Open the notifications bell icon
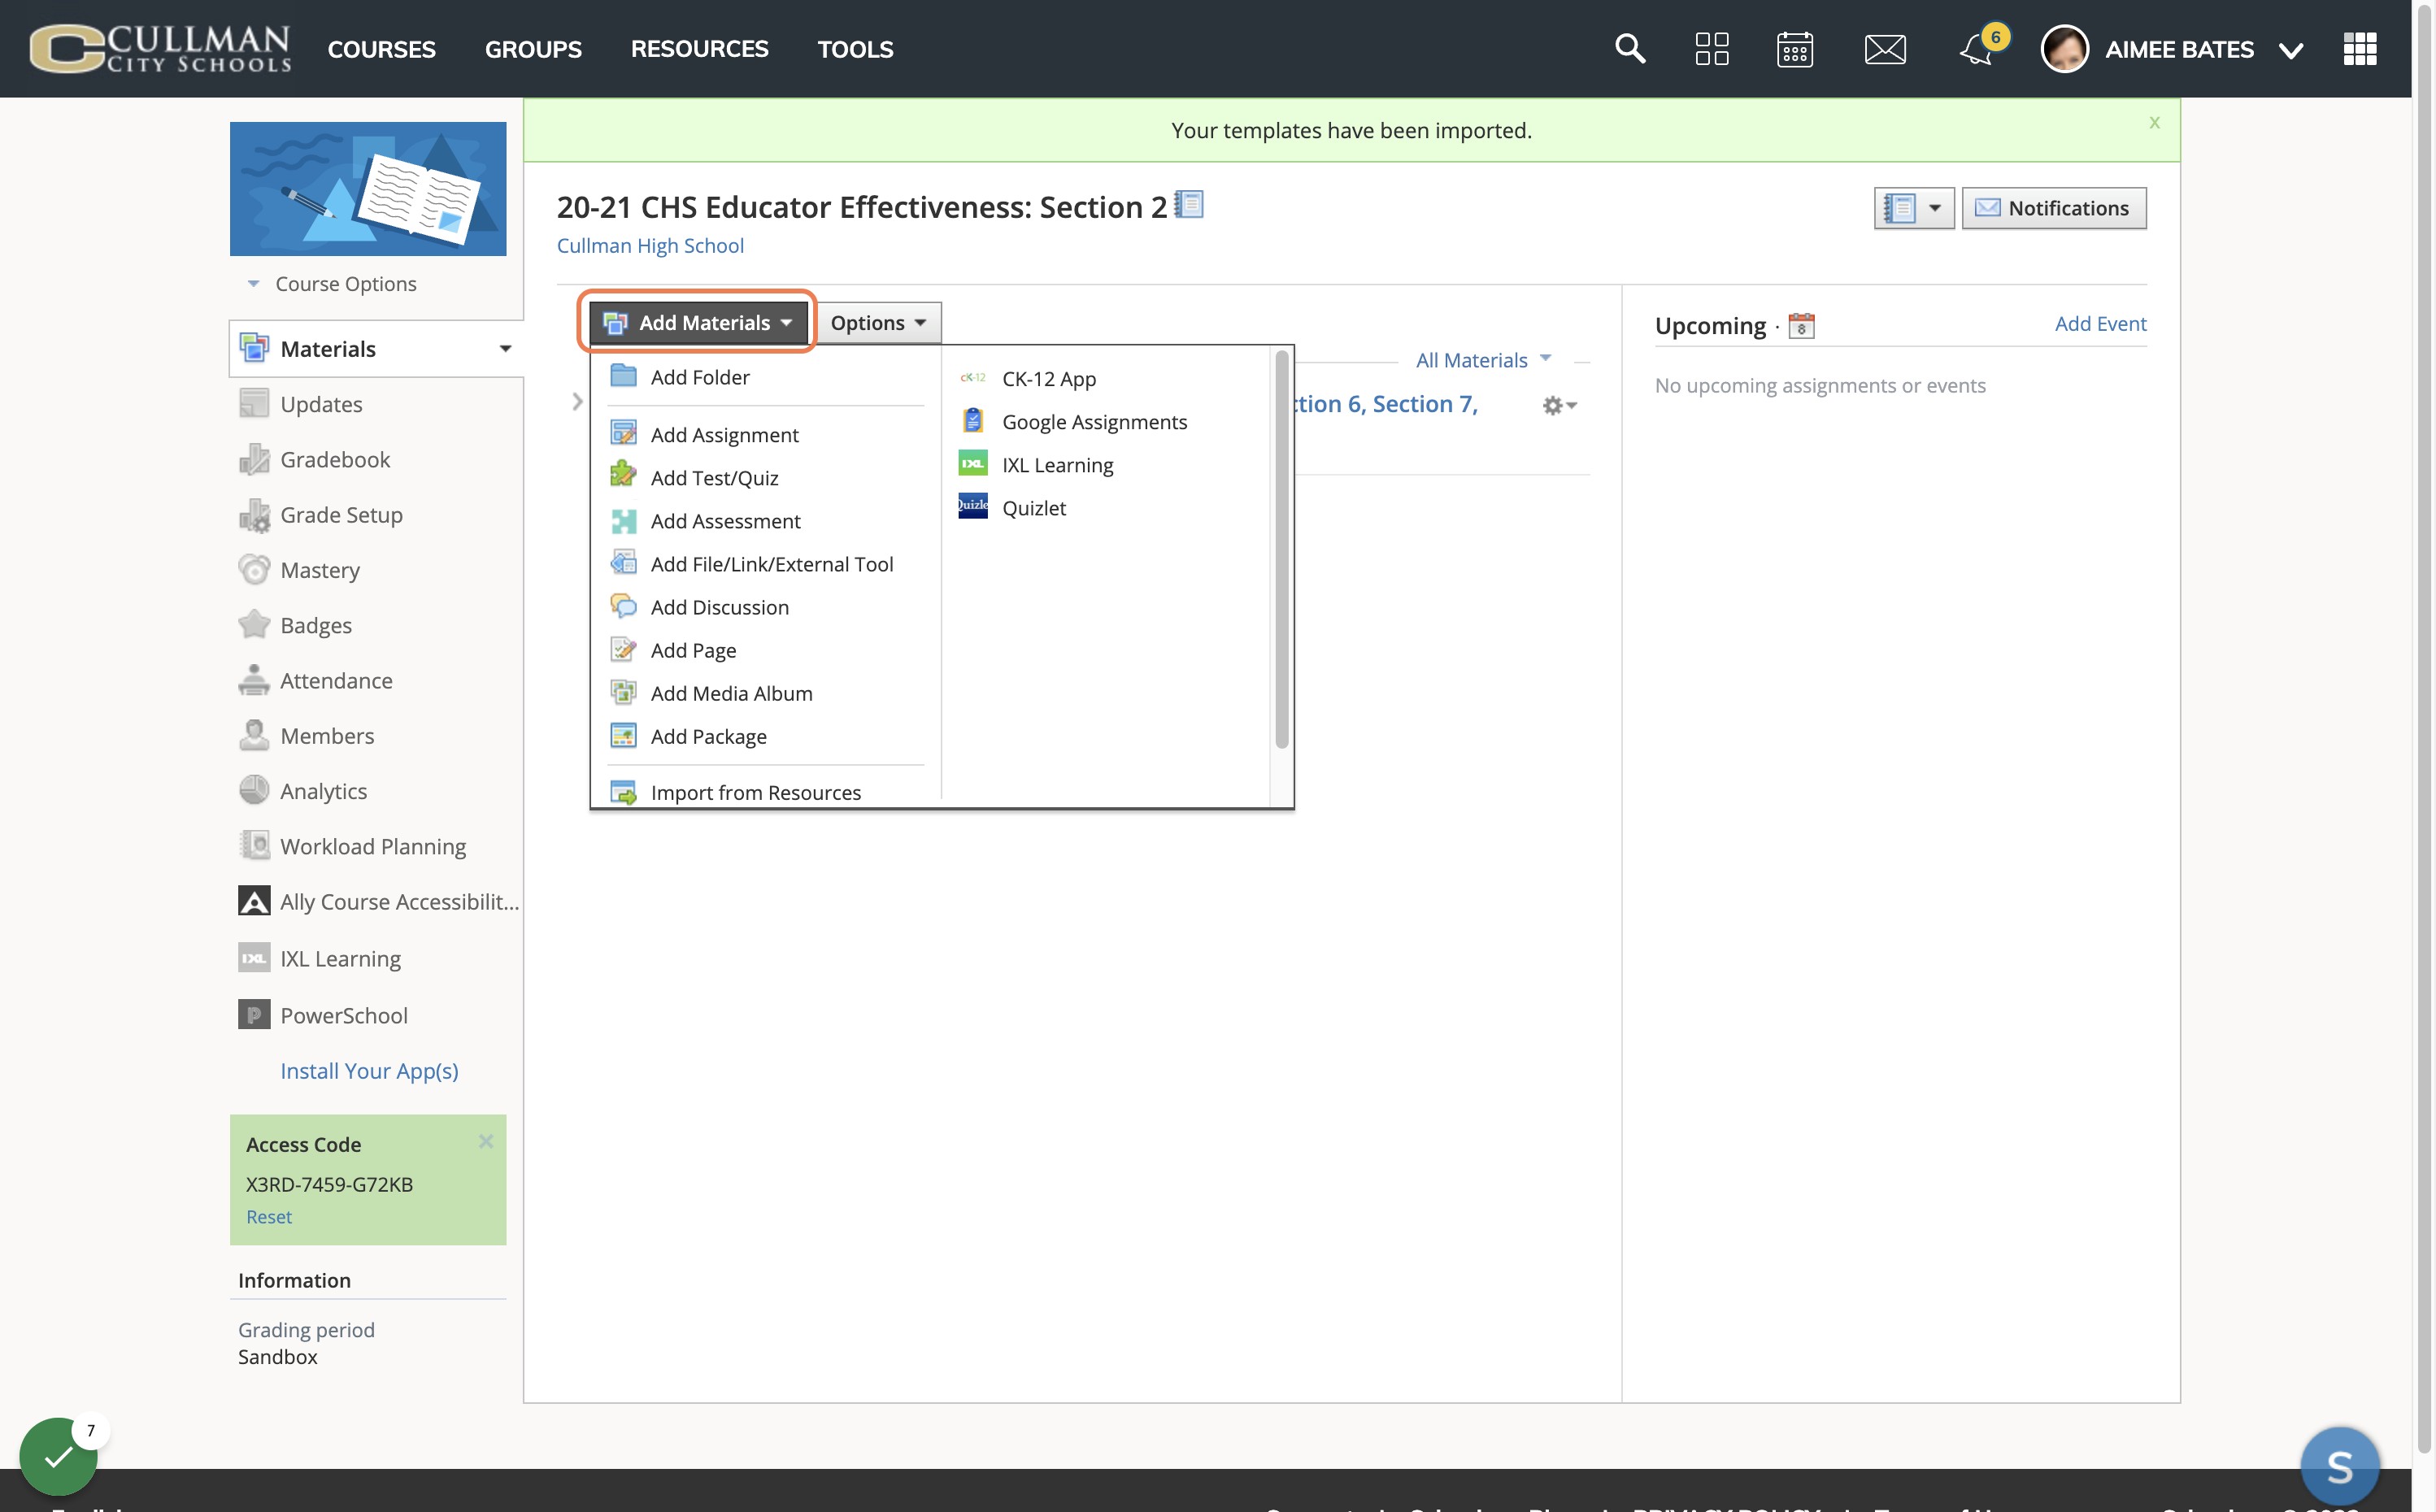 point(1976,49)
